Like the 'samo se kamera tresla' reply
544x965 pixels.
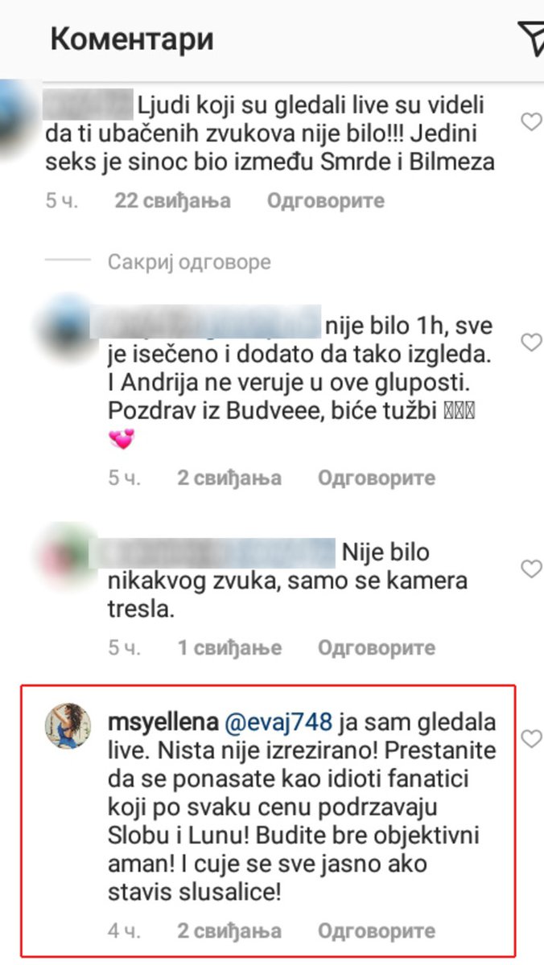[531, 569]
